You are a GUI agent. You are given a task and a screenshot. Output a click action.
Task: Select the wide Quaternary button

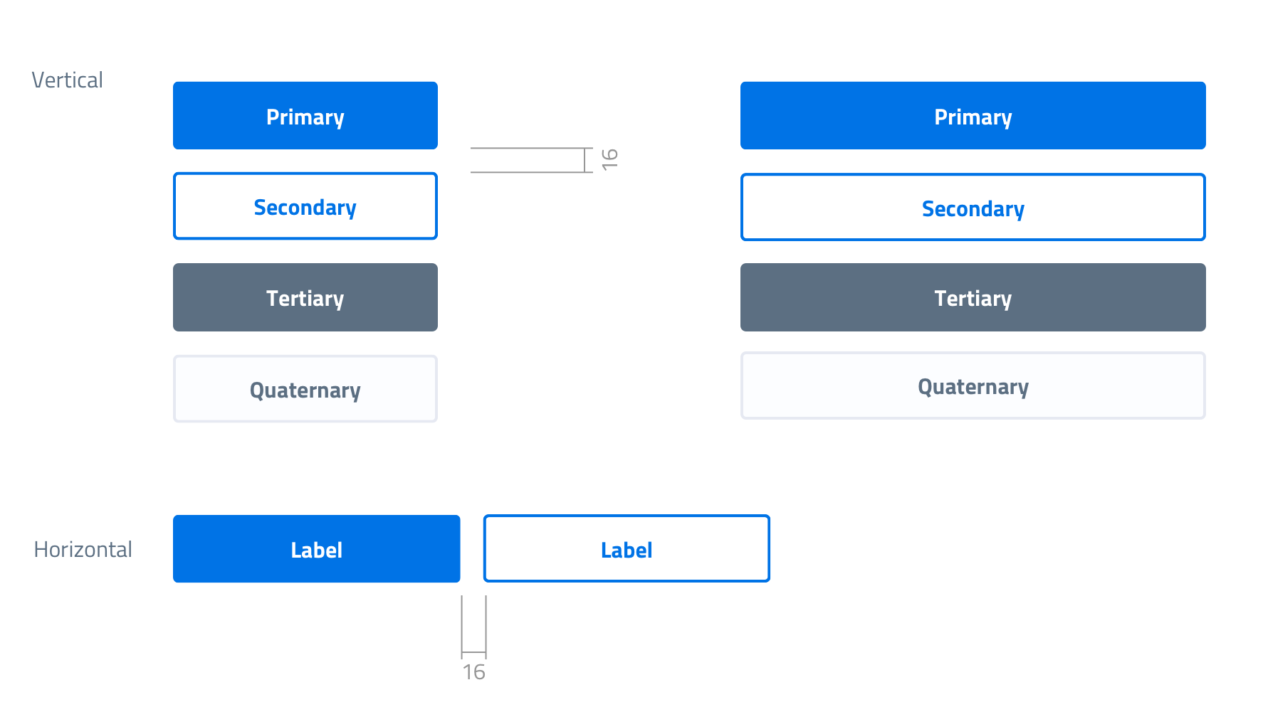pos(973,386)
